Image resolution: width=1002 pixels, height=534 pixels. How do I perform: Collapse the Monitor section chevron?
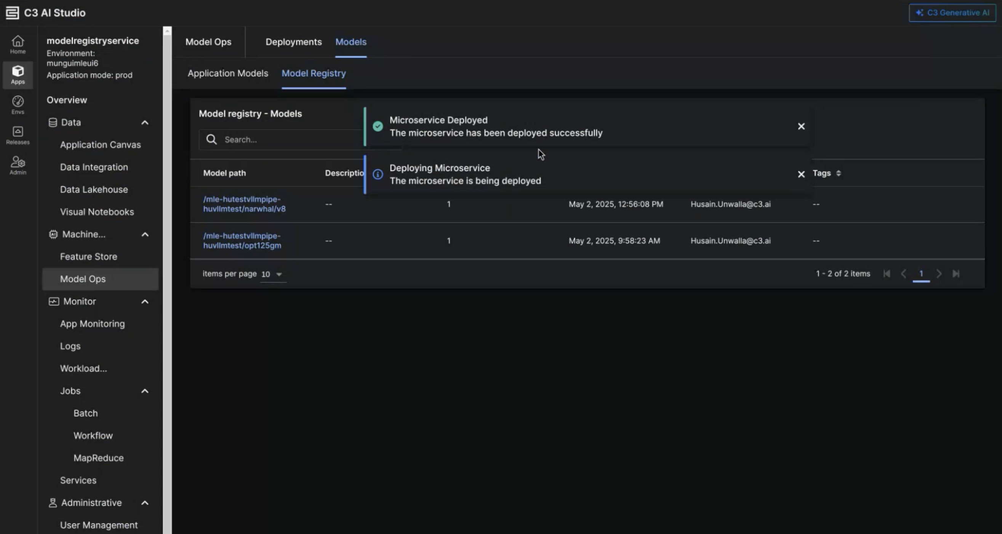(x=145, y=301)
